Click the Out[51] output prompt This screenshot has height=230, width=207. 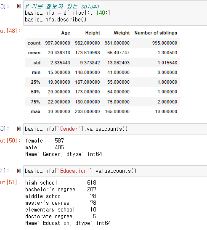10,182
